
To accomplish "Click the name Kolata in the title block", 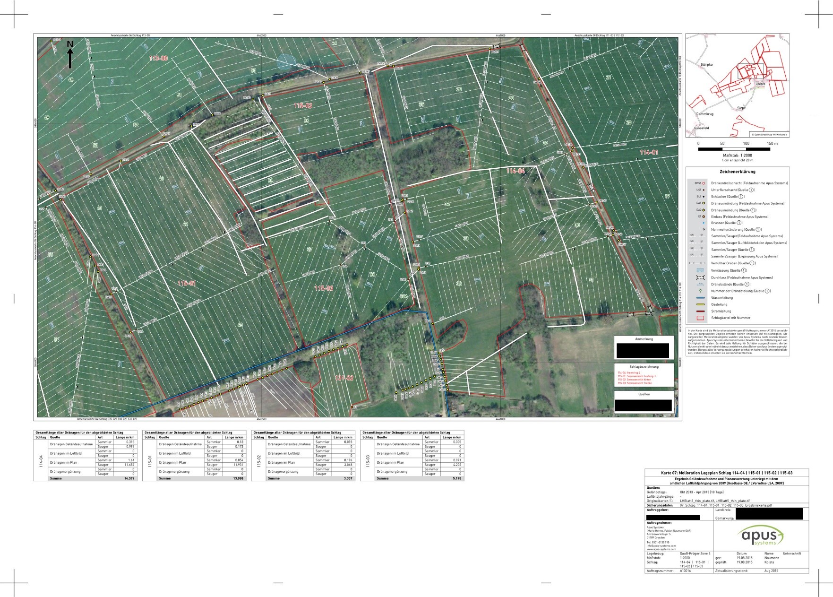I will pyautogui.click(x=769, y=562).
